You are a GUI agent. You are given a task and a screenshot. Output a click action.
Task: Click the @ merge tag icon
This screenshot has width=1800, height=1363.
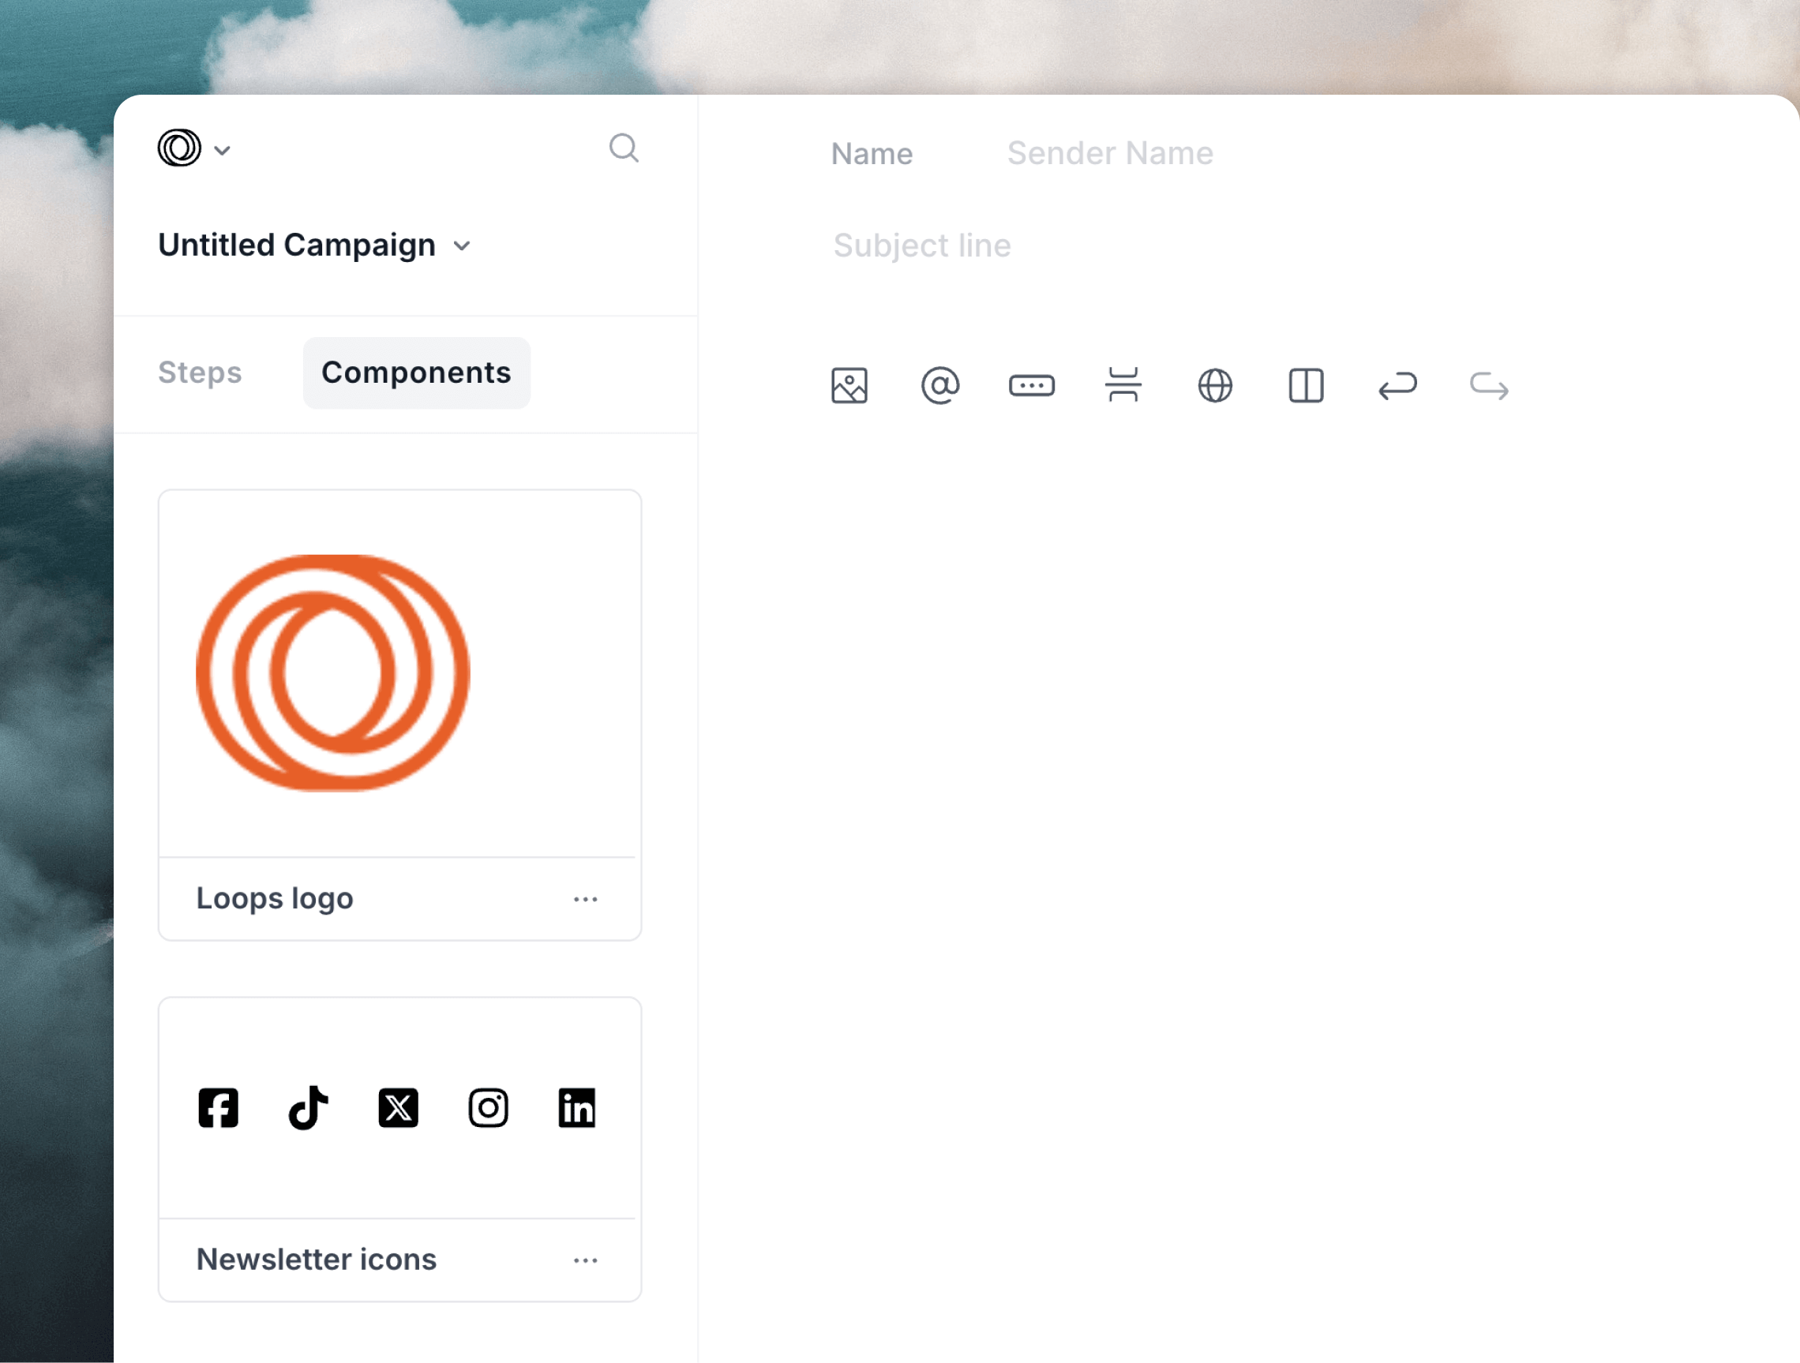[x=940, y=386]
